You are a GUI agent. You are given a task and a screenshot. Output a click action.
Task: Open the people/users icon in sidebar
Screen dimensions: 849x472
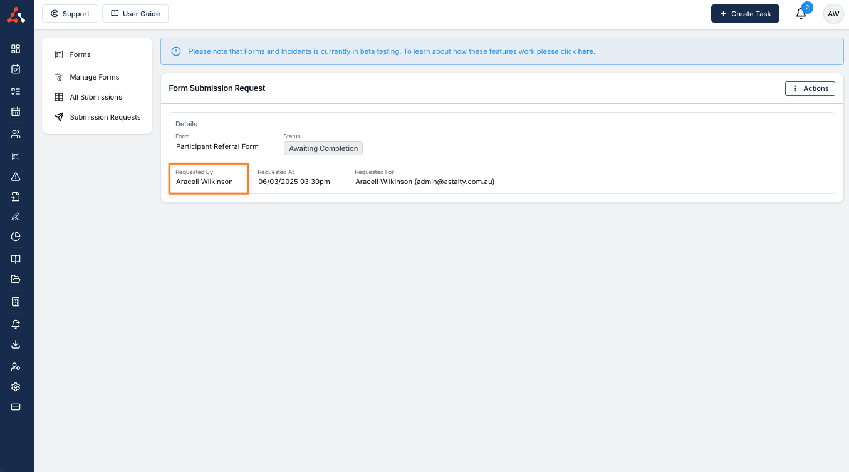point(16,134)
